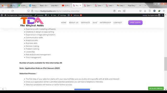This screenshot has height=93, width=167.
Task: Click list item 'Analytical skills'
Action: pos(32,40)
